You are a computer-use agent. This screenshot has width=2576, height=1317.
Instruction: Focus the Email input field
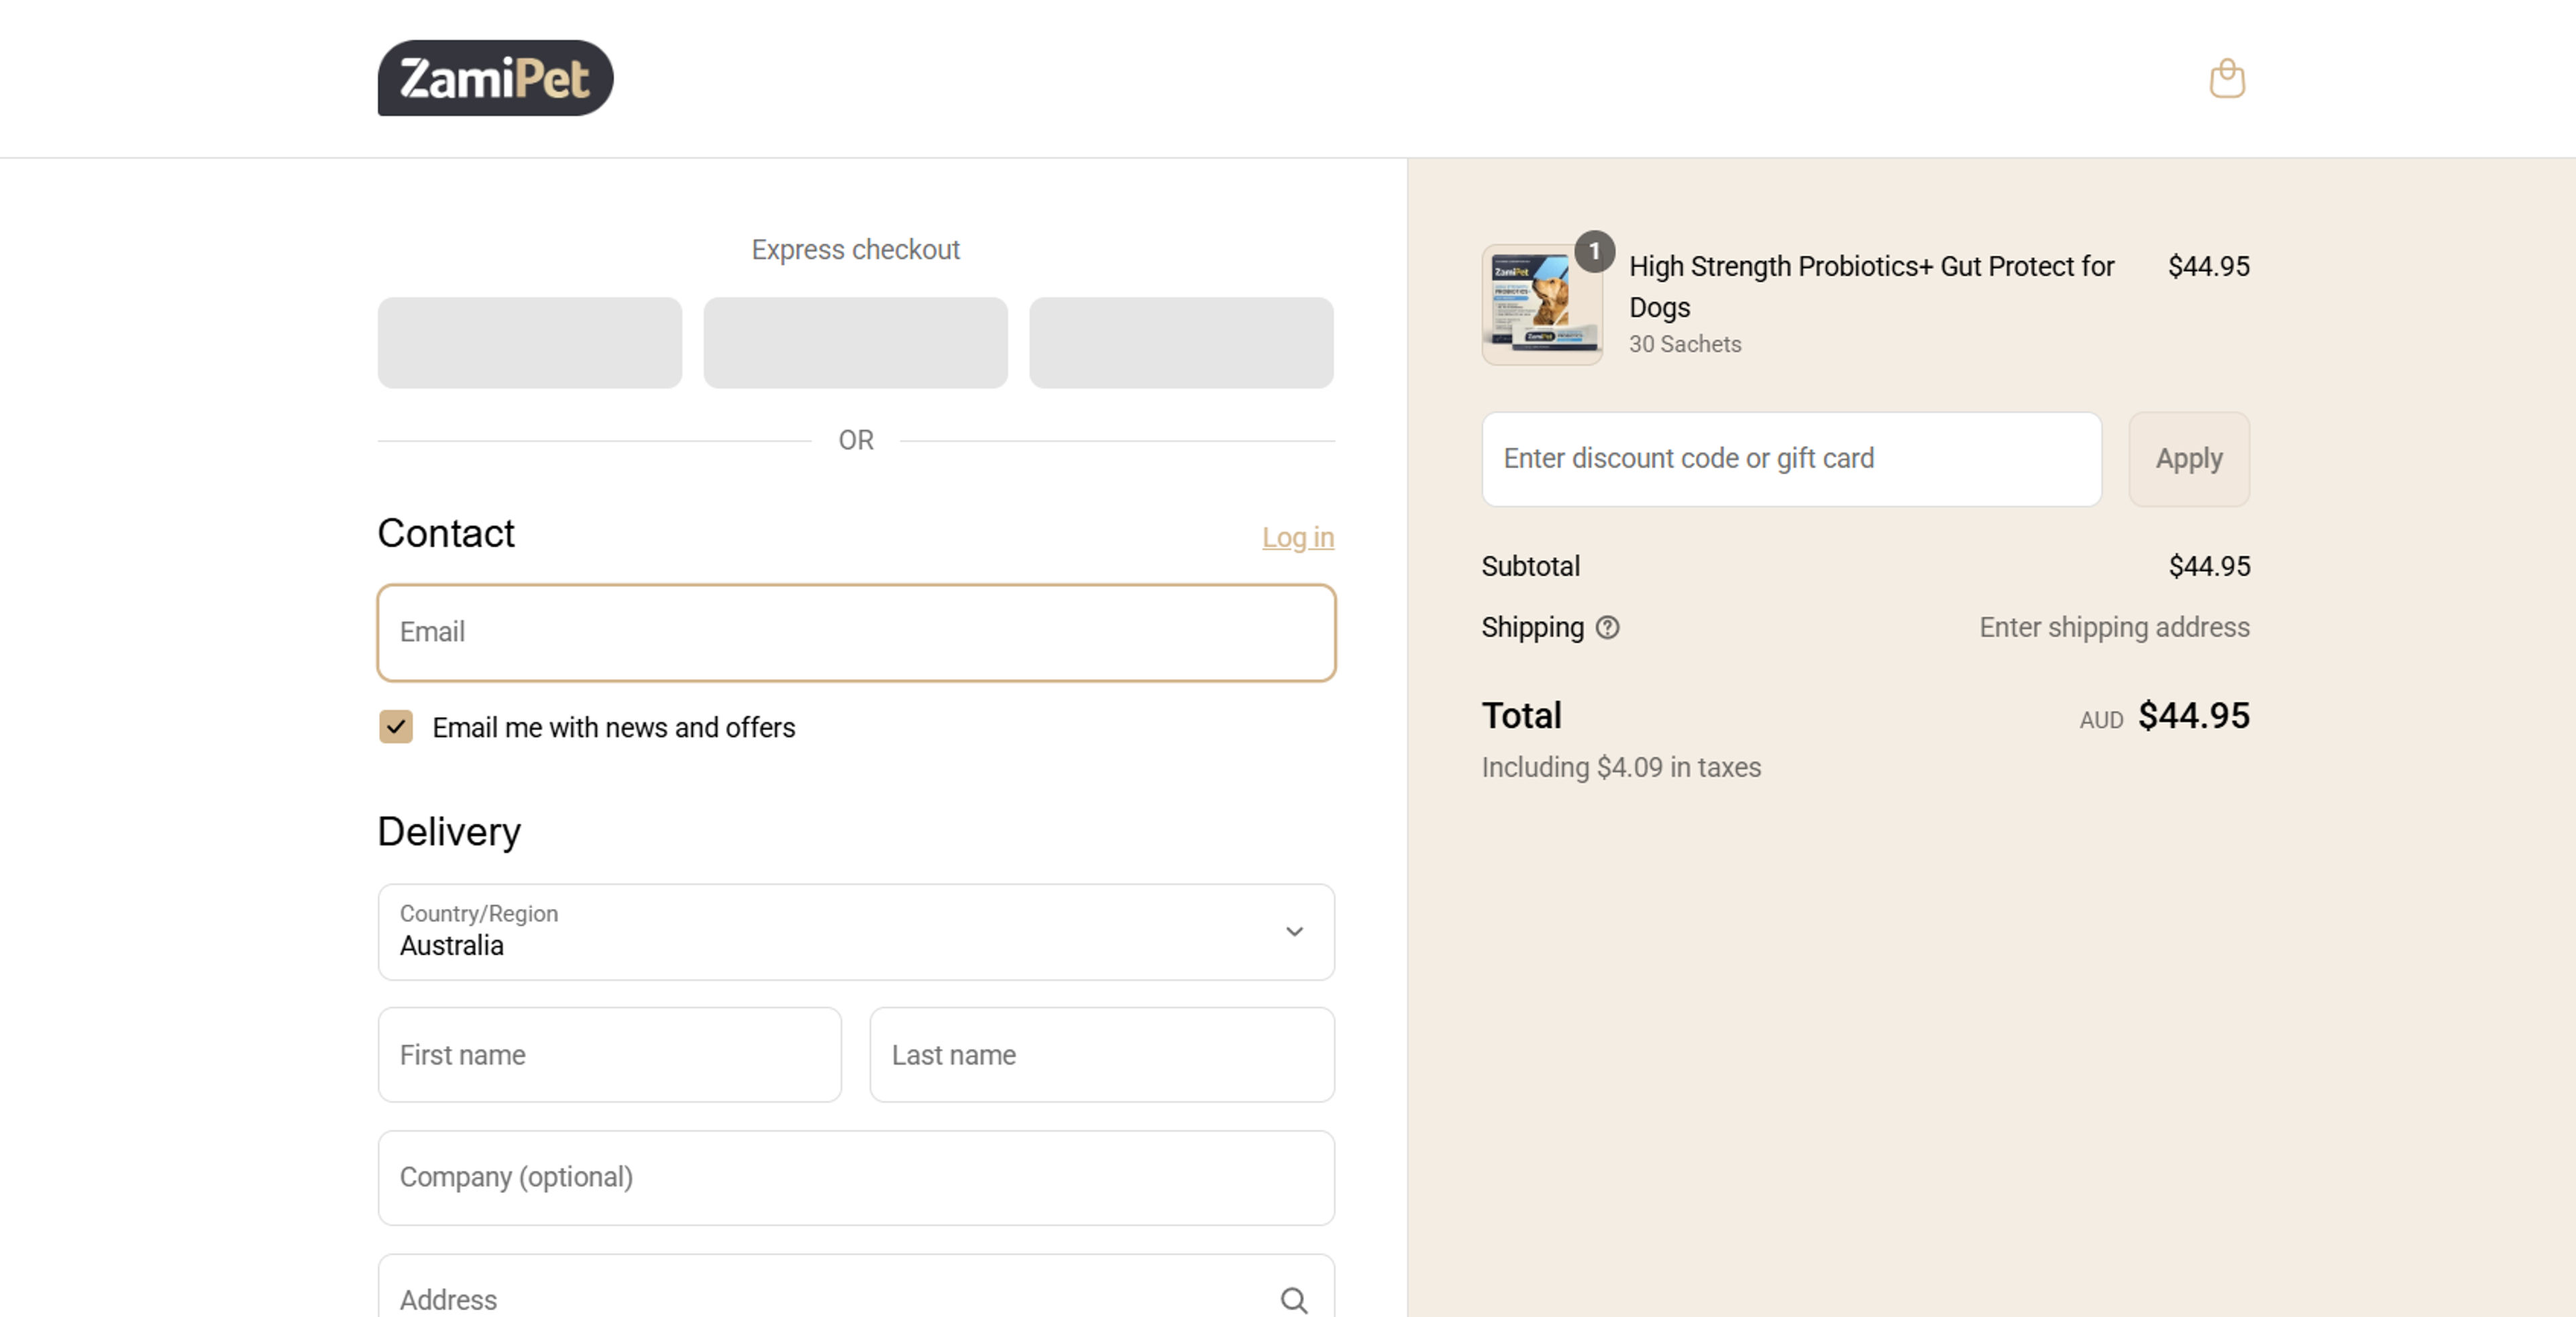[856, 633]
